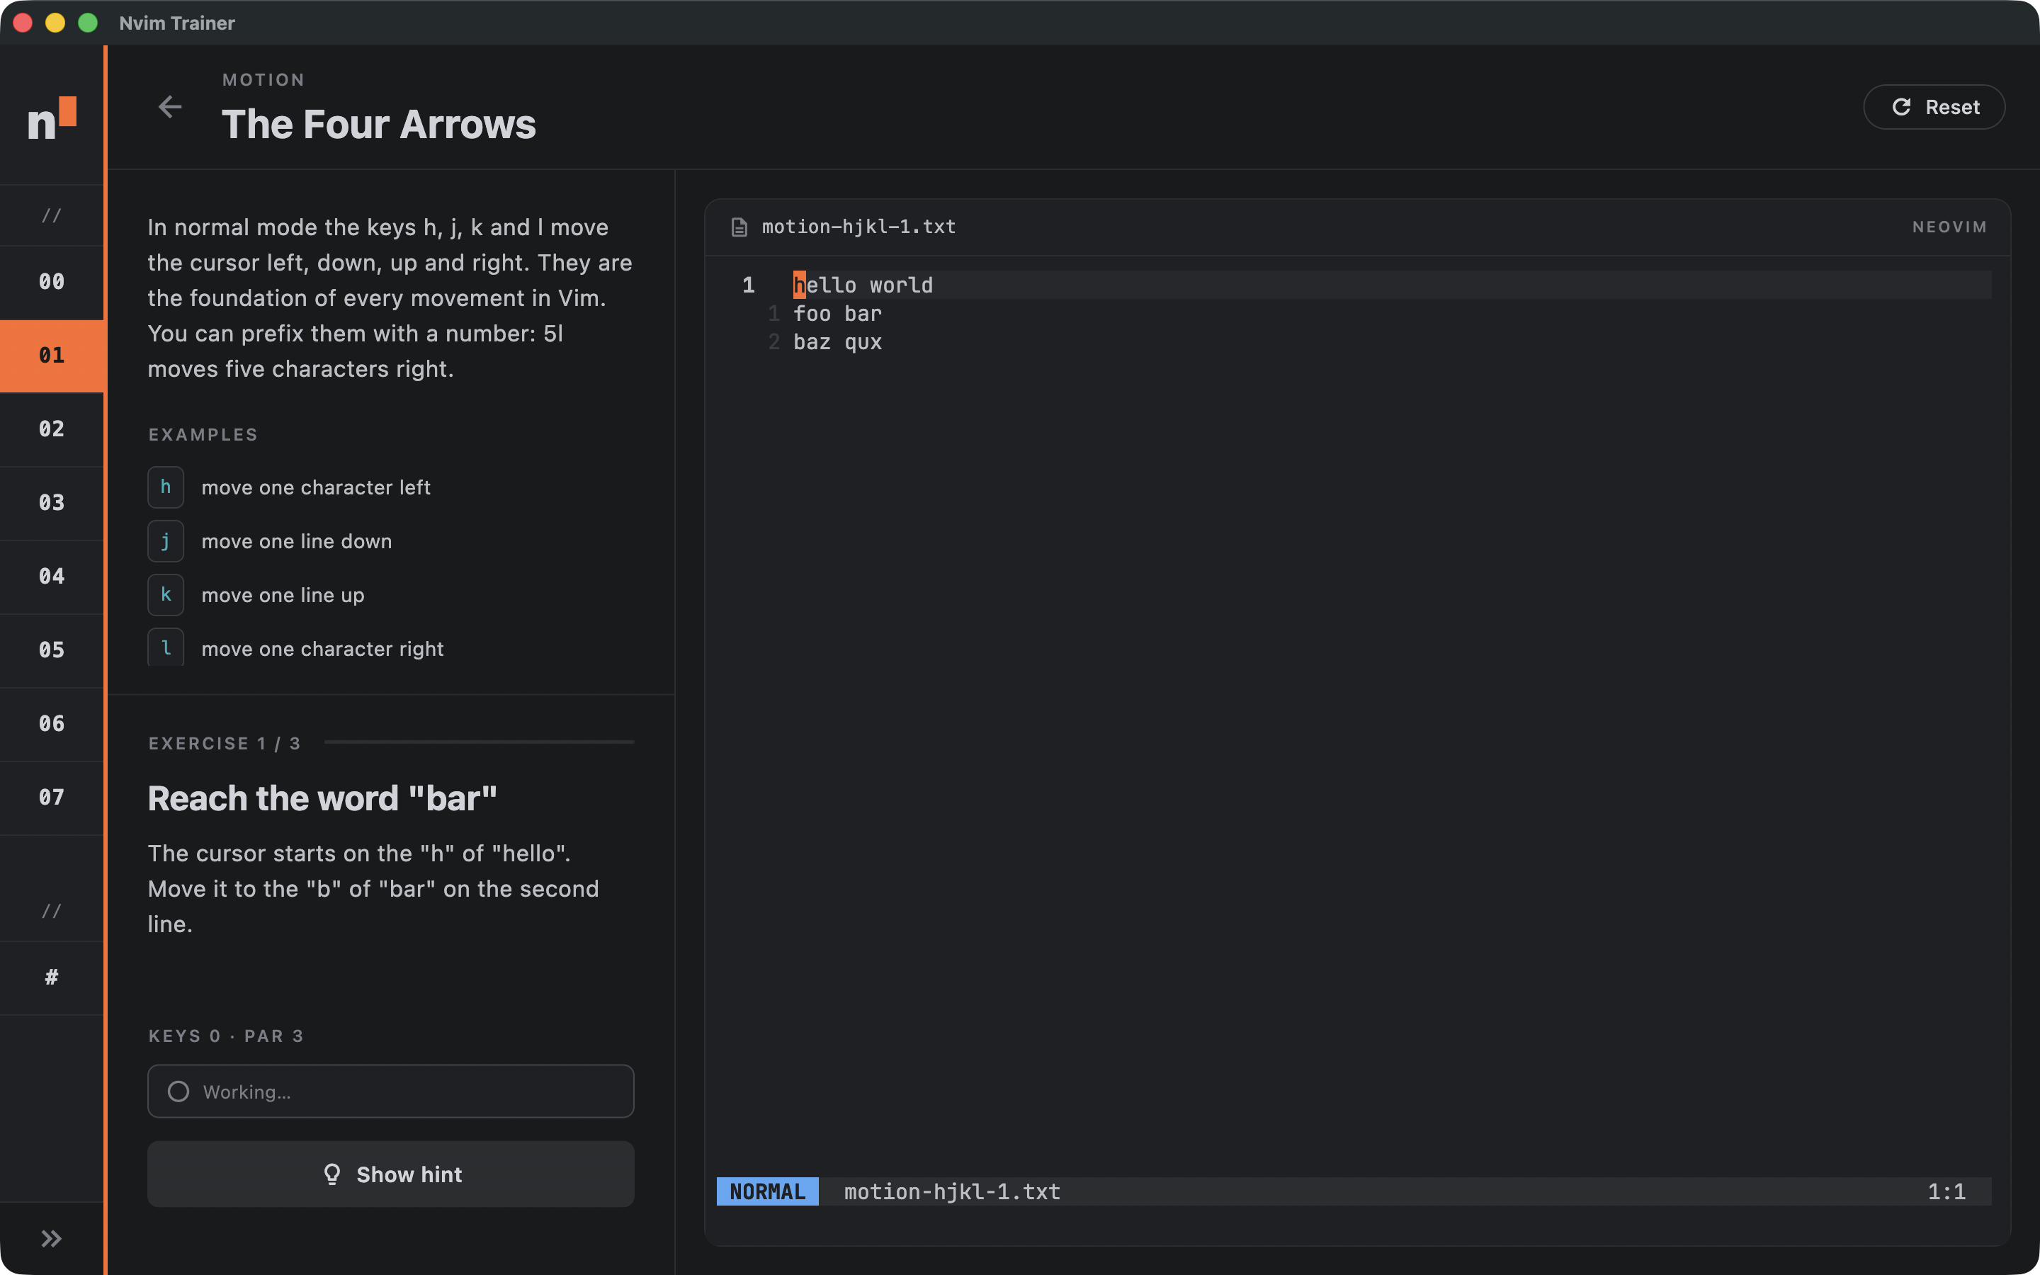2040x1275 pixels.
Task: Click the file icon beside motion-hjkl-1.txt
Action: [x=739, y=227]
